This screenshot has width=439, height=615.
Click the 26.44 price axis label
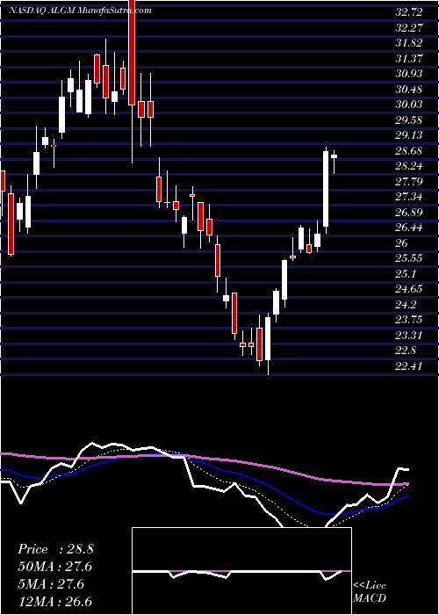[x=409, y=228]
